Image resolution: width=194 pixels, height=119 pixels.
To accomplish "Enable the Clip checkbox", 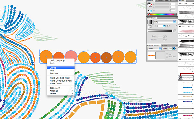I will tap(167, 54).
